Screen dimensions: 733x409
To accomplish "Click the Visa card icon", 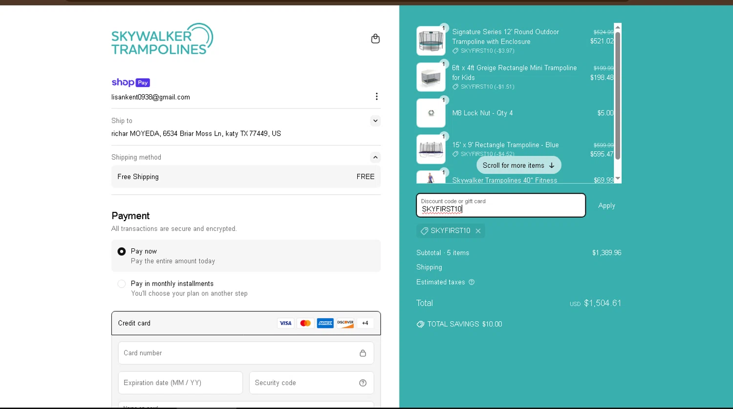I will point(285,323).
